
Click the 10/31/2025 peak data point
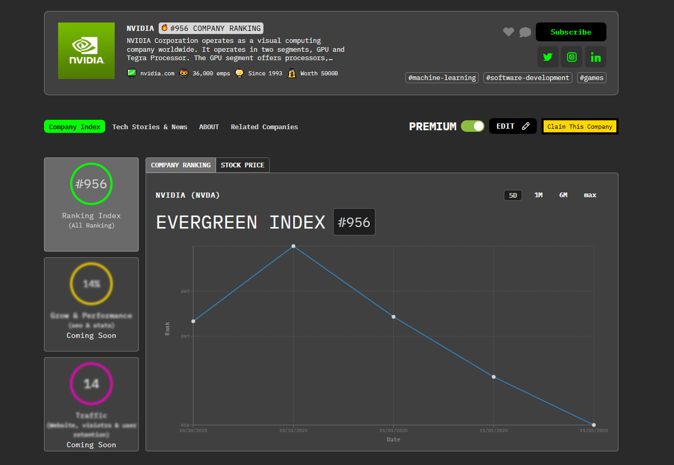[x=293, y=246]
